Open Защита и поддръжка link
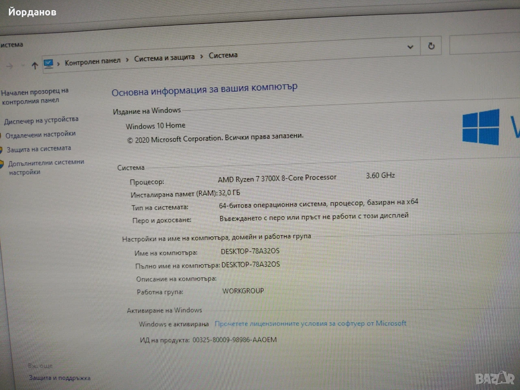Image resolution: width=520 pixels, height=390 pixels. pyautogui.click(x=60, y=378)
